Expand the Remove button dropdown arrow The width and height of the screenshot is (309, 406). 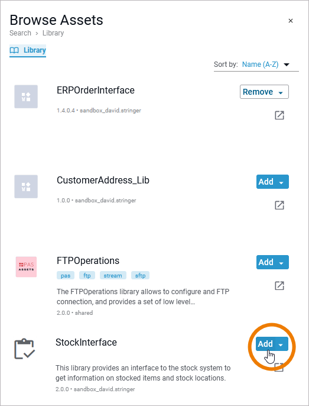281,92
